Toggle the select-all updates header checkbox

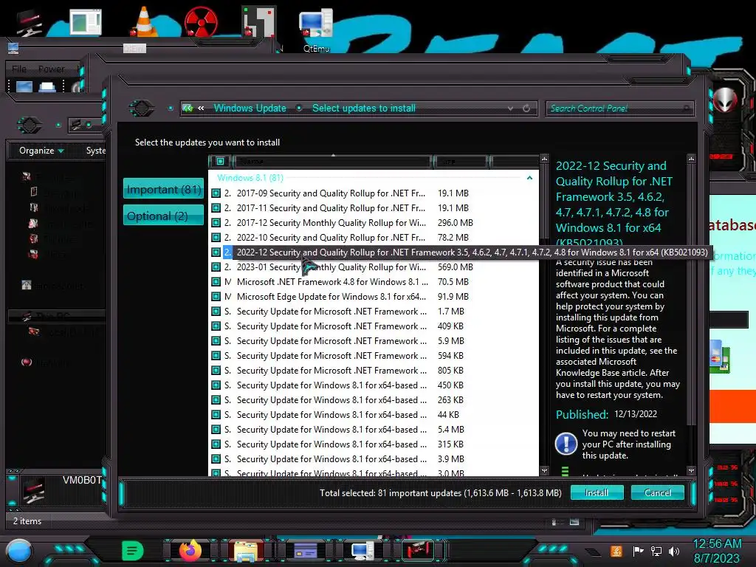(x=220, y=162)
